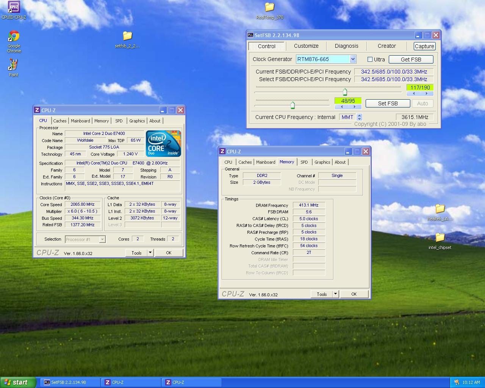Click the Z icon in left CPU-Z title bar
Image resolution: width=485 pixels, height=388 pixels.
37,110
